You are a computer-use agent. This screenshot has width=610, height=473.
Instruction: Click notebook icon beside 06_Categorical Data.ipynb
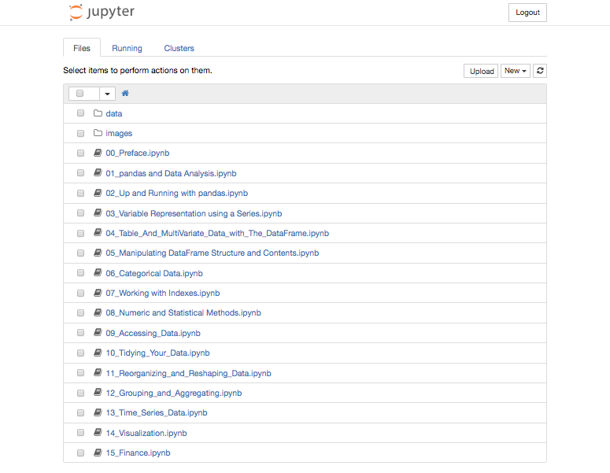click(98, 273)
